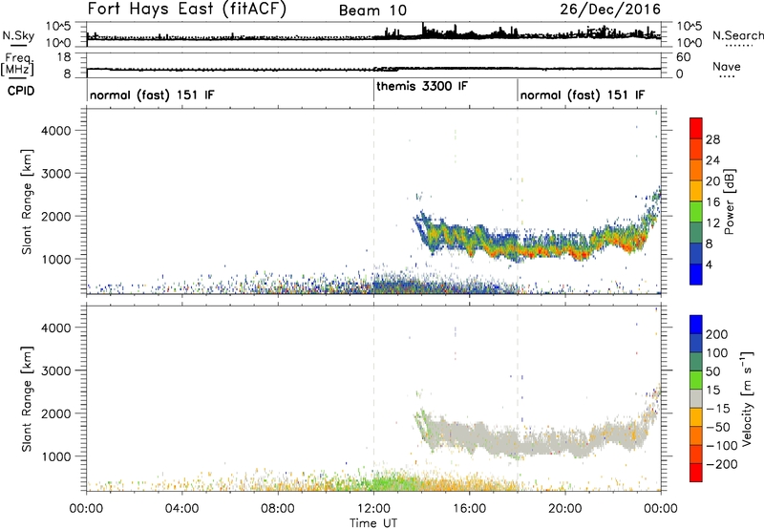Click the '20:00' time axis label

565,509
